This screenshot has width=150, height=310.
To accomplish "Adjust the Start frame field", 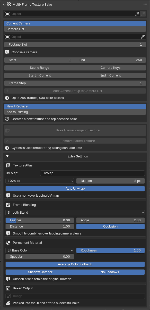I will point(40,60).
